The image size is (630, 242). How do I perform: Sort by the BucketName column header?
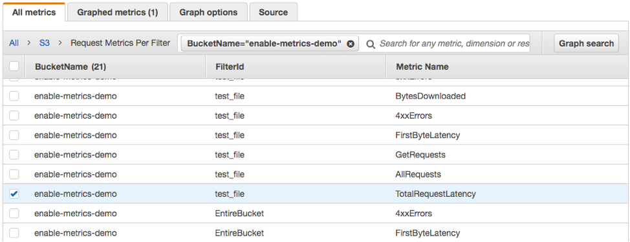tap(71, 66)
